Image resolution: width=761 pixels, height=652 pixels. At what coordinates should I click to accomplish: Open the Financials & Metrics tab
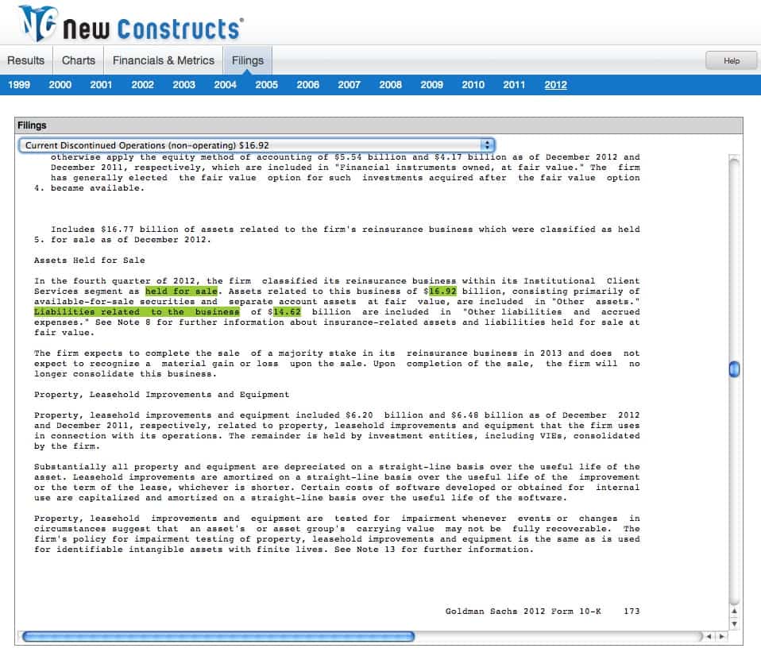(164, 60)
